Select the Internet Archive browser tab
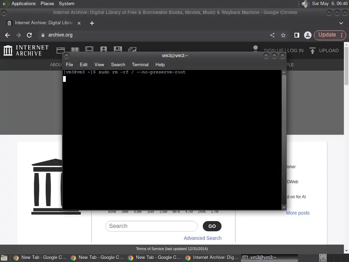The height and width of the screenshot is (262, 349). click(44, 23)
